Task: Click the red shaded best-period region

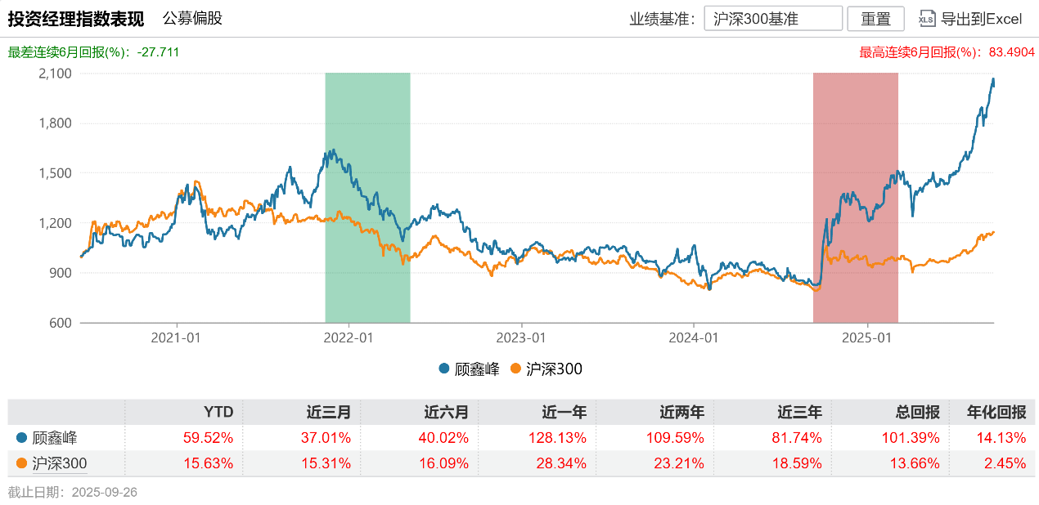Action: coord(855,196)
